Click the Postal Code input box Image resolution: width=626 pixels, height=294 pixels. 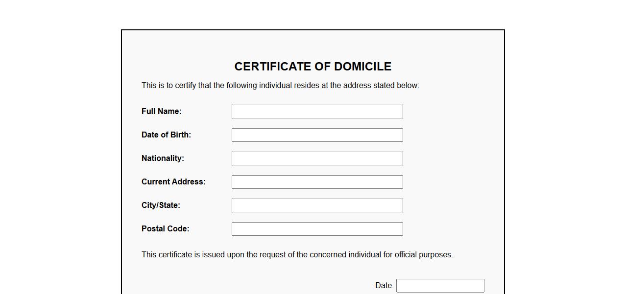317,229
